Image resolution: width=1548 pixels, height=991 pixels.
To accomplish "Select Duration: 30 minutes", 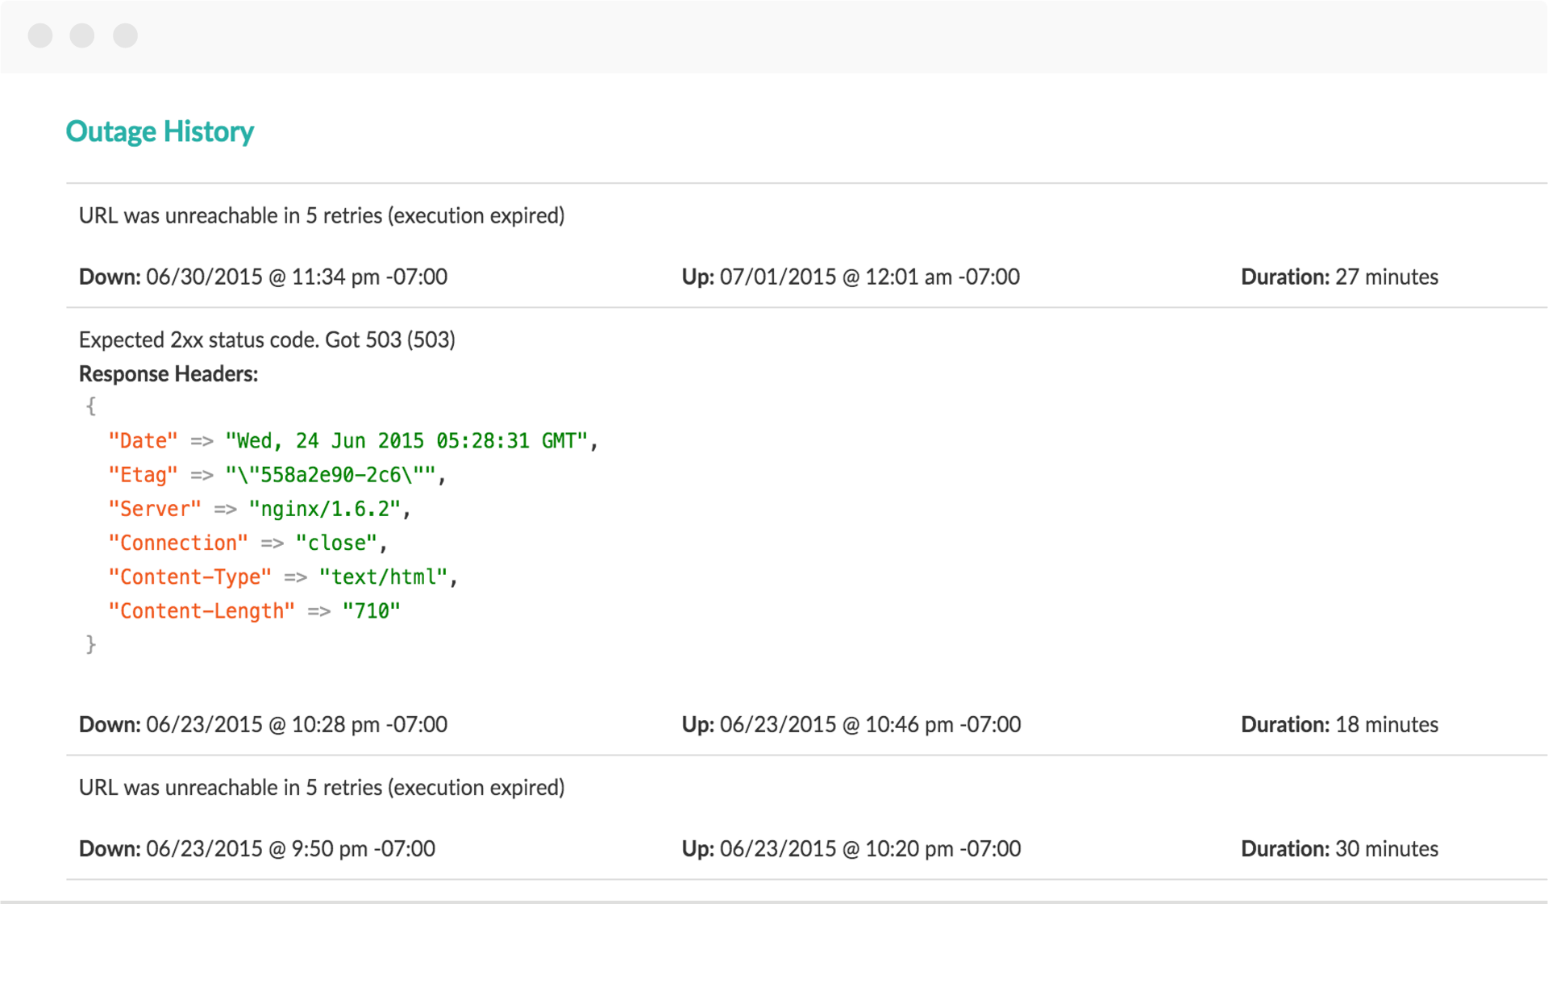I will (x=1339, y=849).
